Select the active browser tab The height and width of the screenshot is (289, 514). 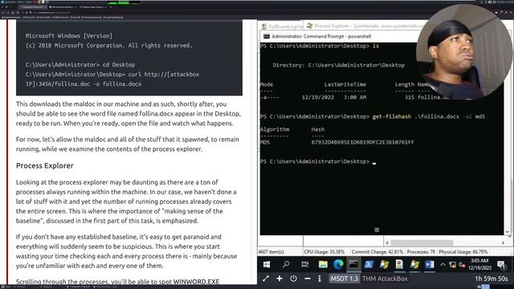[x=33, y=7]
